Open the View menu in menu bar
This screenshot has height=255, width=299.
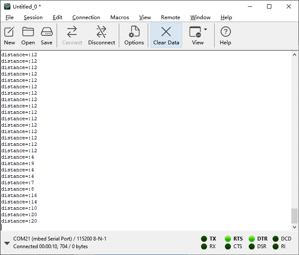click(145, 17)
